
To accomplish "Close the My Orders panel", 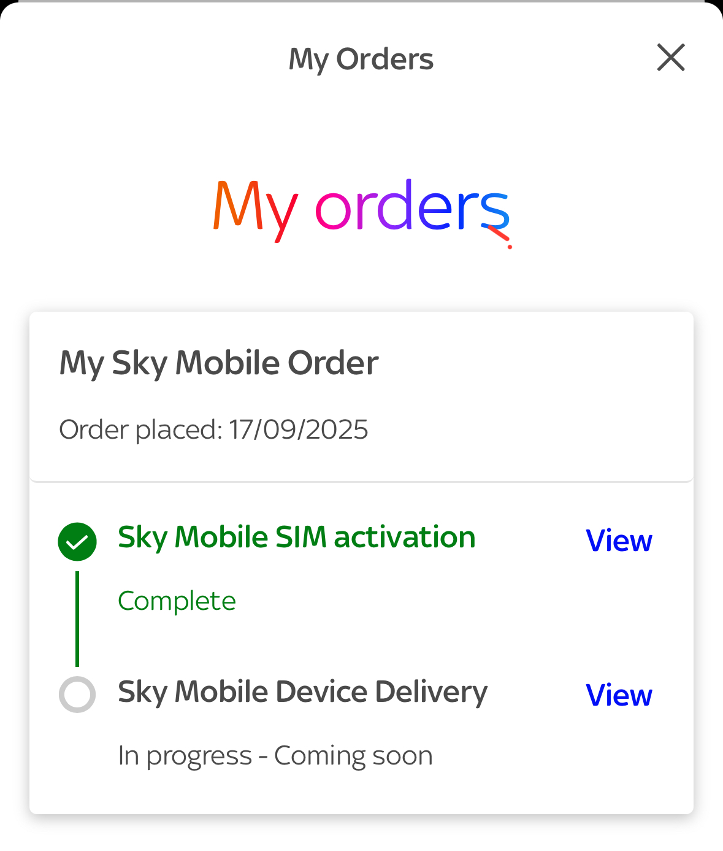I will pyautogui.click(x=670, y=58).
